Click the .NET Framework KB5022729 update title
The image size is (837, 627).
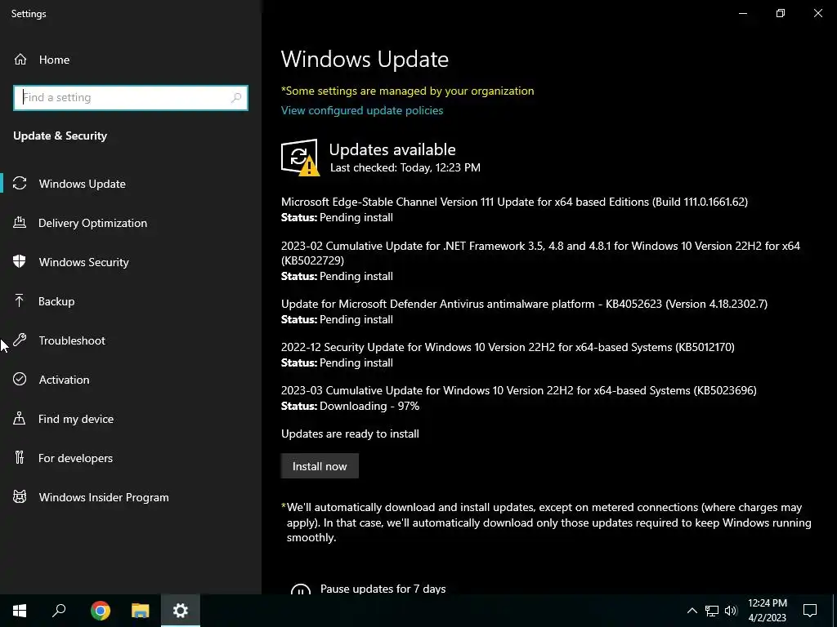pyautogui.click(x=541, y=253)
